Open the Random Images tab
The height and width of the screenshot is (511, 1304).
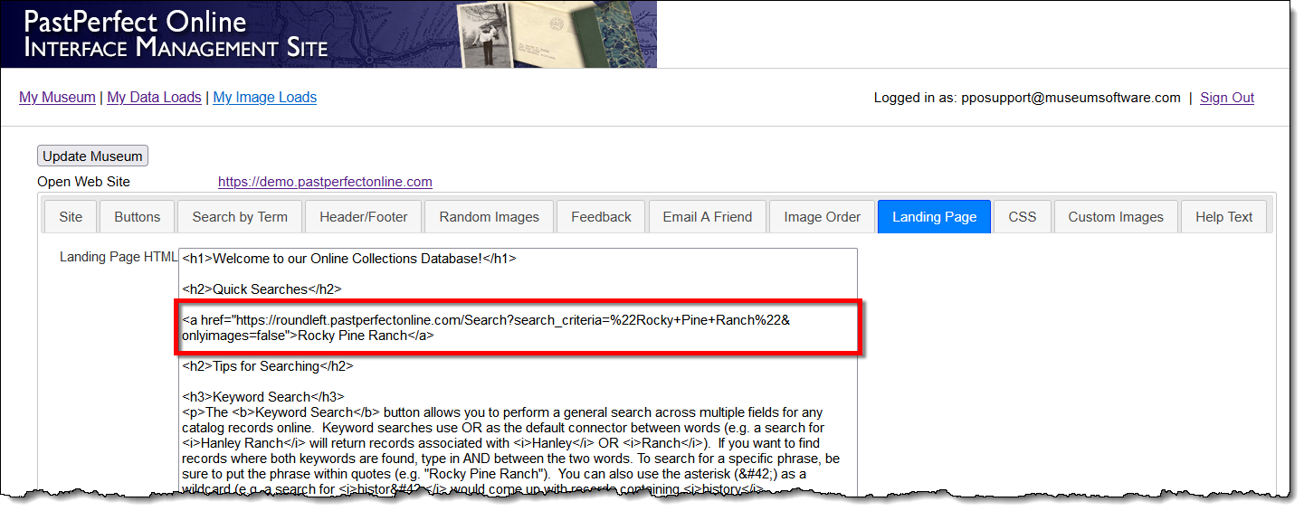[x=489, y=217]
